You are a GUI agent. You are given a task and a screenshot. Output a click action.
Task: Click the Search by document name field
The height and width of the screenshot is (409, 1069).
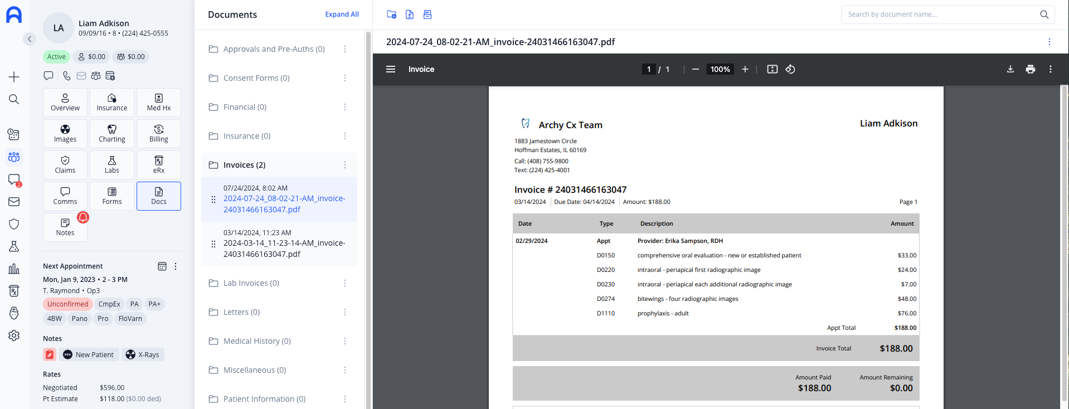click(947, 14)
